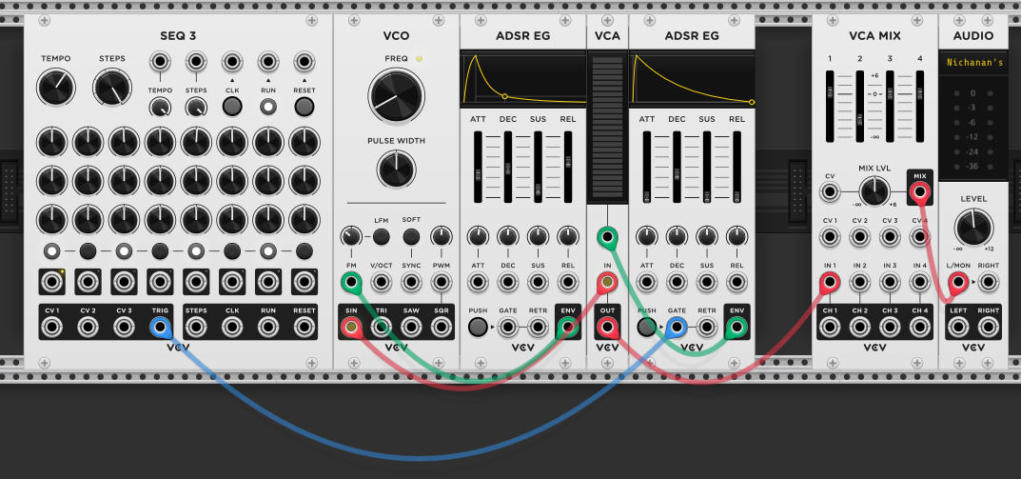This screenshot has width=1021, height=479.
Task: Click the PUSH button on the second ADSR EG
Action: click(x=647, y=328)
